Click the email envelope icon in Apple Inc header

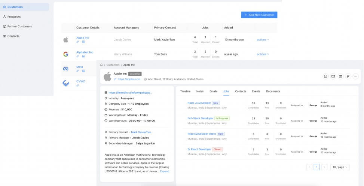point(333,76)
